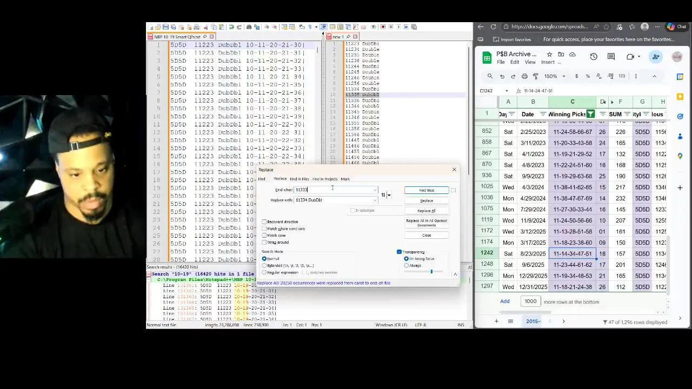Click the Sheets print icon
Screen dimensions: 692x389
click(x=524, y=76)
